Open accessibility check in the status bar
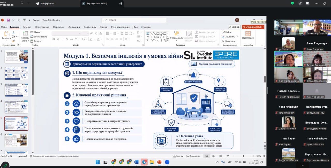Screen dimensions: 331x168 [54, 156]
